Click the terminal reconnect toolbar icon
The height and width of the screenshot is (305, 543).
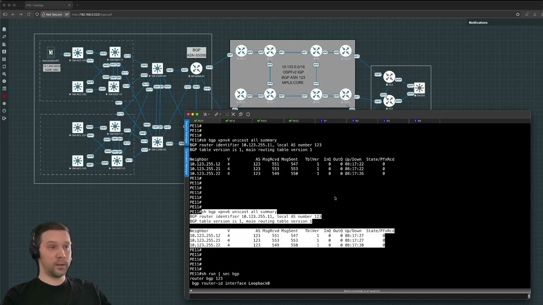(227, 114)
